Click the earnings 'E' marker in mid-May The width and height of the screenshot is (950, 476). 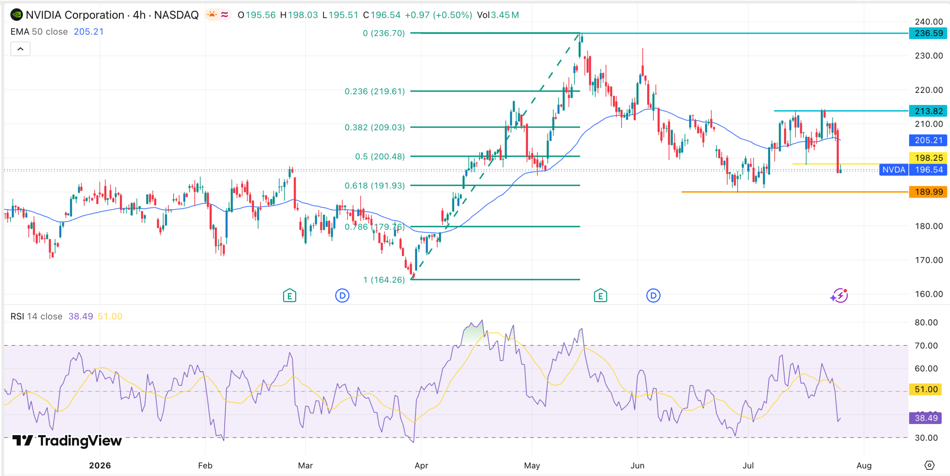[600, 296]
